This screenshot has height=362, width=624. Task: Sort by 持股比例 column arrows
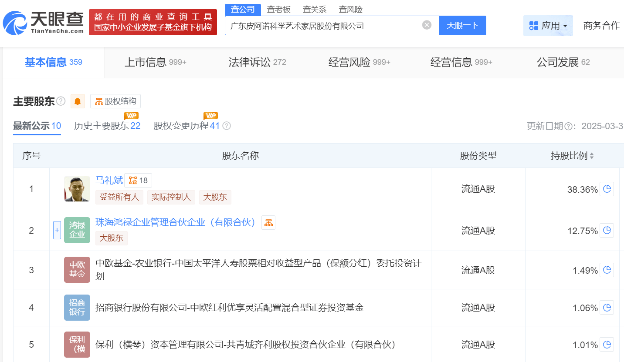tap(592, 156)
